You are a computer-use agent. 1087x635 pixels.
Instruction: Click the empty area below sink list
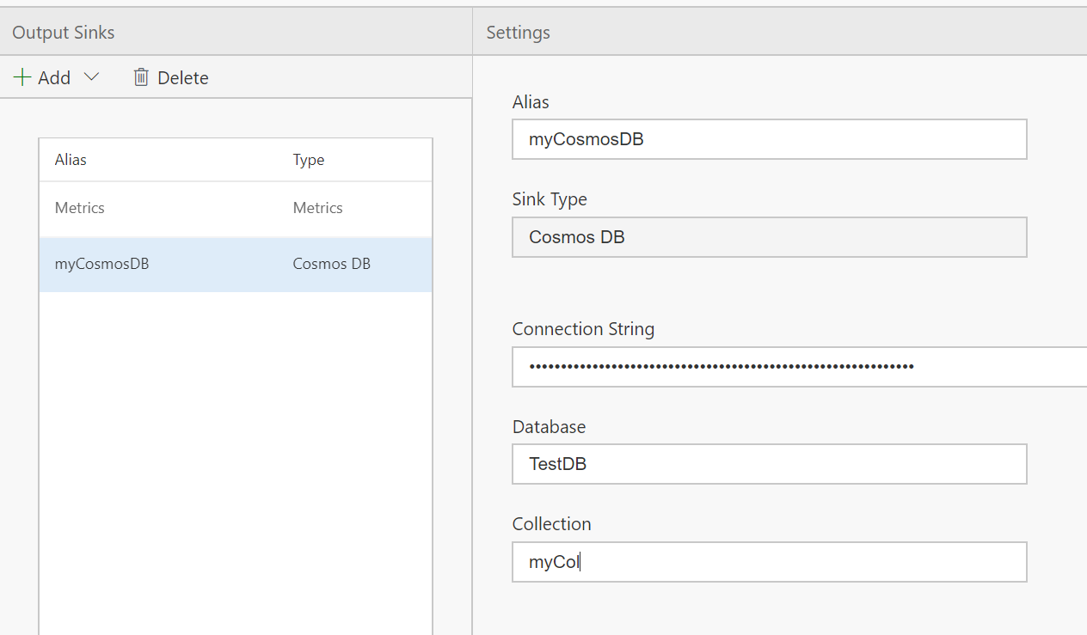click(235, 464)
